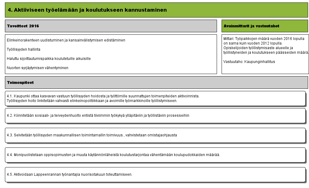Select the 'Tavoitteet 2016' header
Viewport: 309px width, 188px height.
(111, 26)
